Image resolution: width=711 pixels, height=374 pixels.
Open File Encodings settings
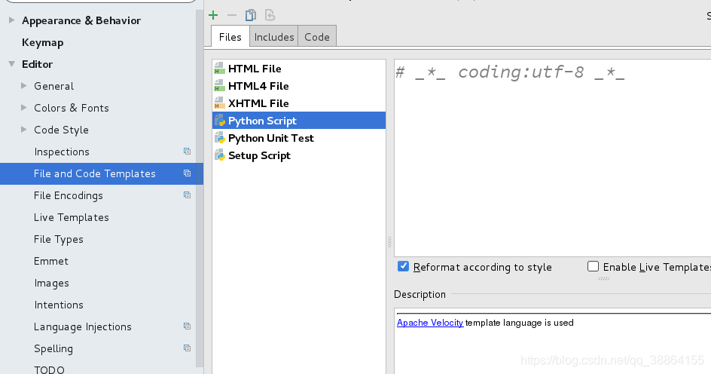68,195
